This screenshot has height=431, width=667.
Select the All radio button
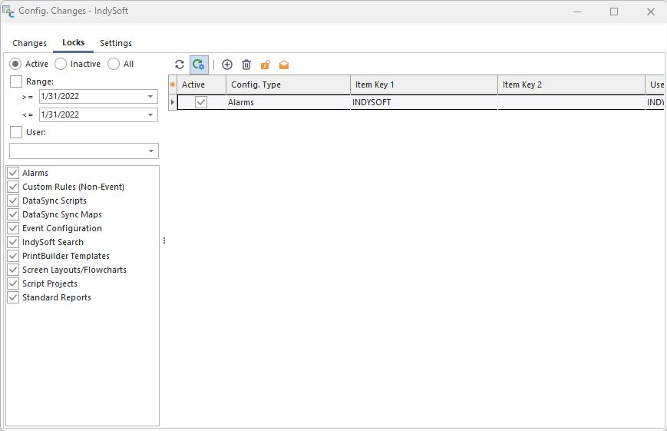coord(114,64)
